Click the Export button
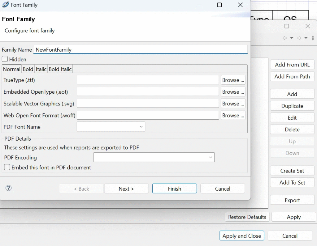317x246 pixels. (292, 200)
